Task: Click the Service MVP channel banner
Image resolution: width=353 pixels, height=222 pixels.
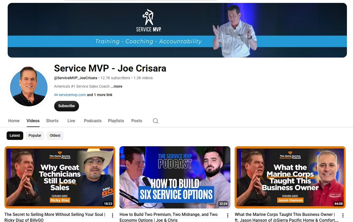Action: tap(177, 30)
